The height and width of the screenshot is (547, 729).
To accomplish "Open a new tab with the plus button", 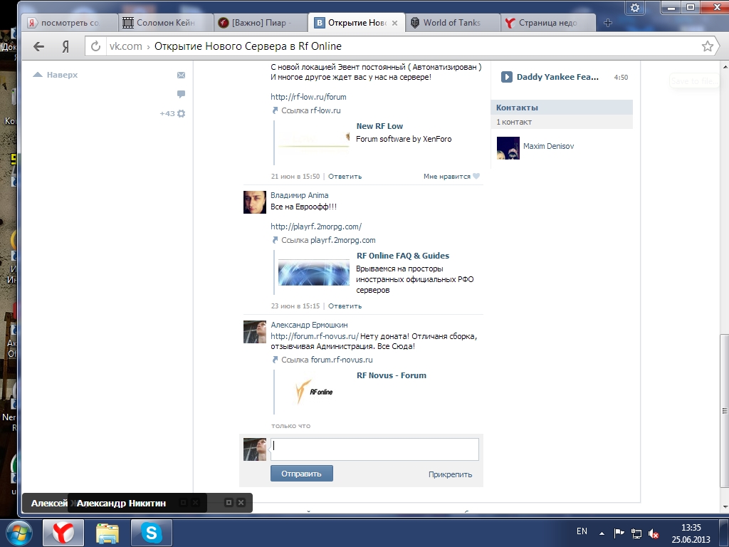I will pyautogui.click(x=608, y=23).
